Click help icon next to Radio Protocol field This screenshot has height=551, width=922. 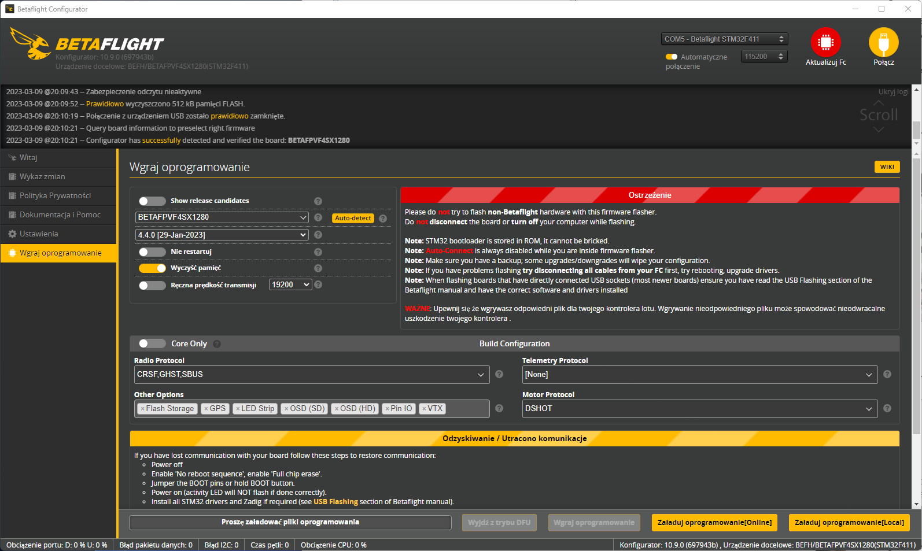[499, 375]
